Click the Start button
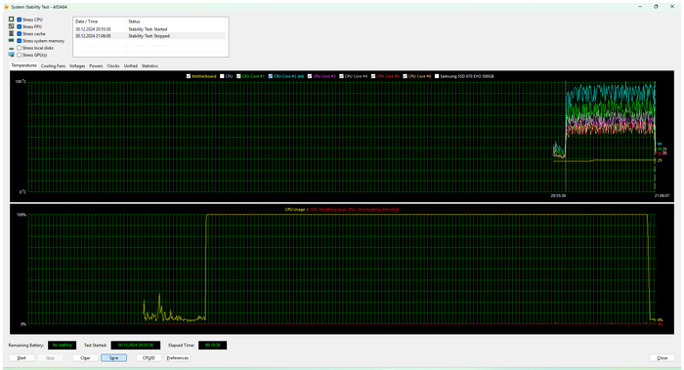Viewport: 684px width, 370px height. (21, 358)
